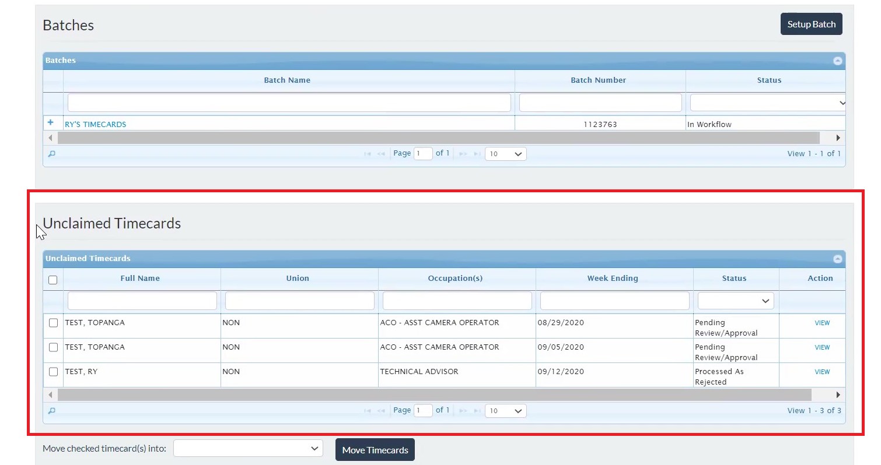
Task: Check the select-all timecards checkbox
Action: click(x=53, y=280)
